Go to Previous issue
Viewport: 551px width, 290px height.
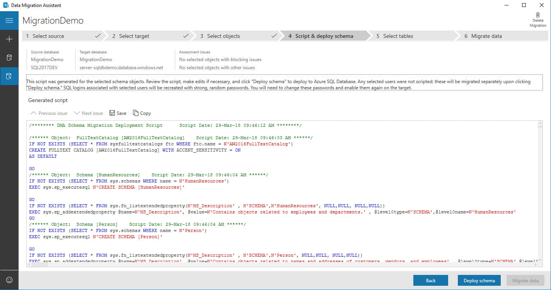point(49,113)
